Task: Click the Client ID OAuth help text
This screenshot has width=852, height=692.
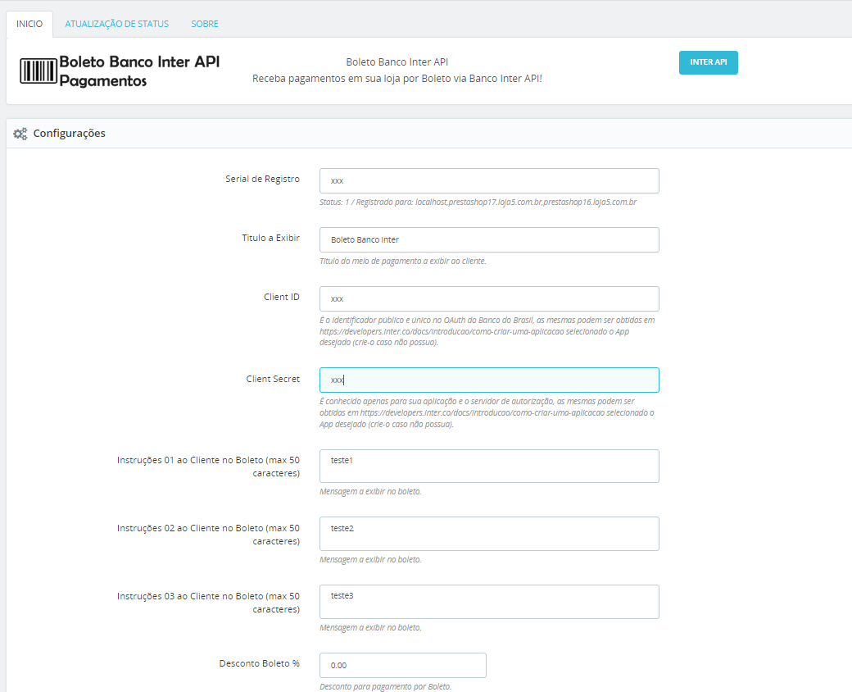Action: click(487, 331)
